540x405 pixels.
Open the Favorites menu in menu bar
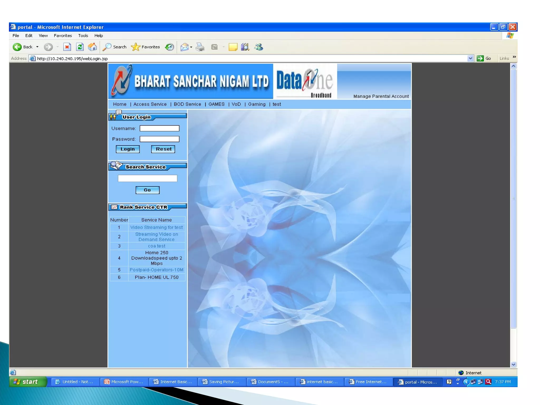(x=63, y=36)
